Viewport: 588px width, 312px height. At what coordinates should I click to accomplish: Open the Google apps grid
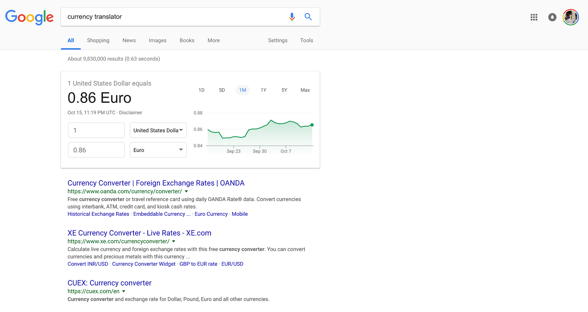(534, 17)
